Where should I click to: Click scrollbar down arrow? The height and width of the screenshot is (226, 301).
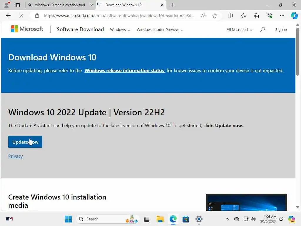coord(297,207)
